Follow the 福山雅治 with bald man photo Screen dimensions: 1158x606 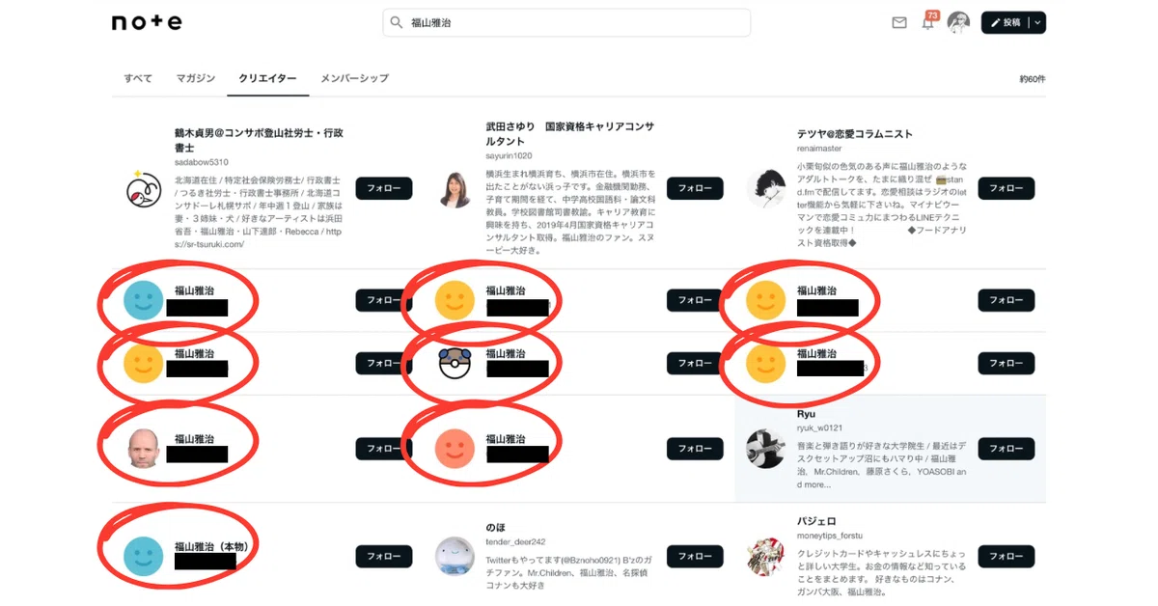[384, 449]
